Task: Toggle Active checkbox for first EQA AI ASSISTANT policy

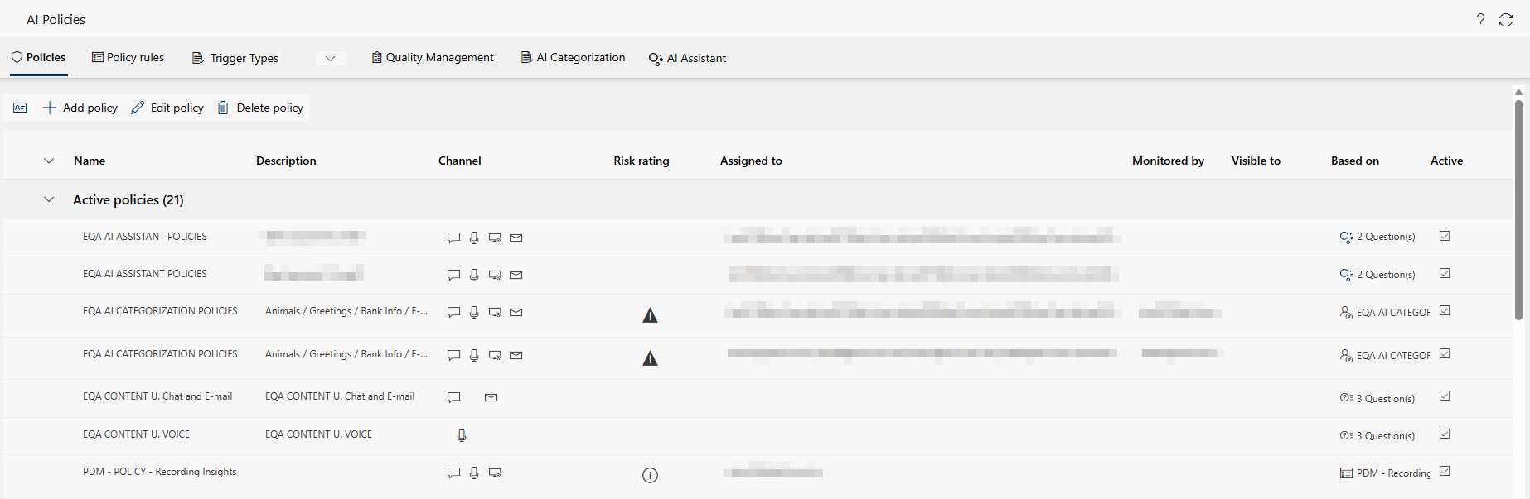Action: coord(1445,236)
